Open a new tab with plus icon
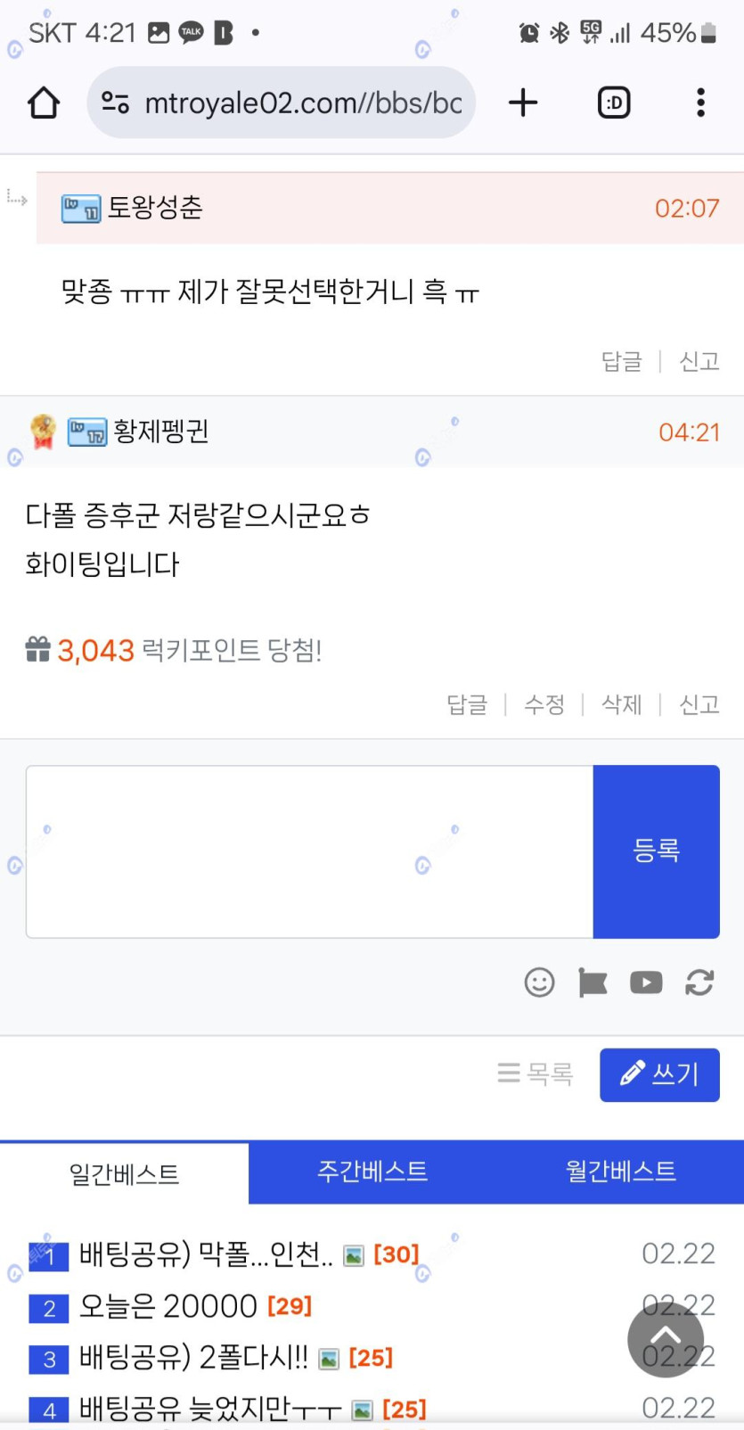744x1430 pixels. pos(523,103)
